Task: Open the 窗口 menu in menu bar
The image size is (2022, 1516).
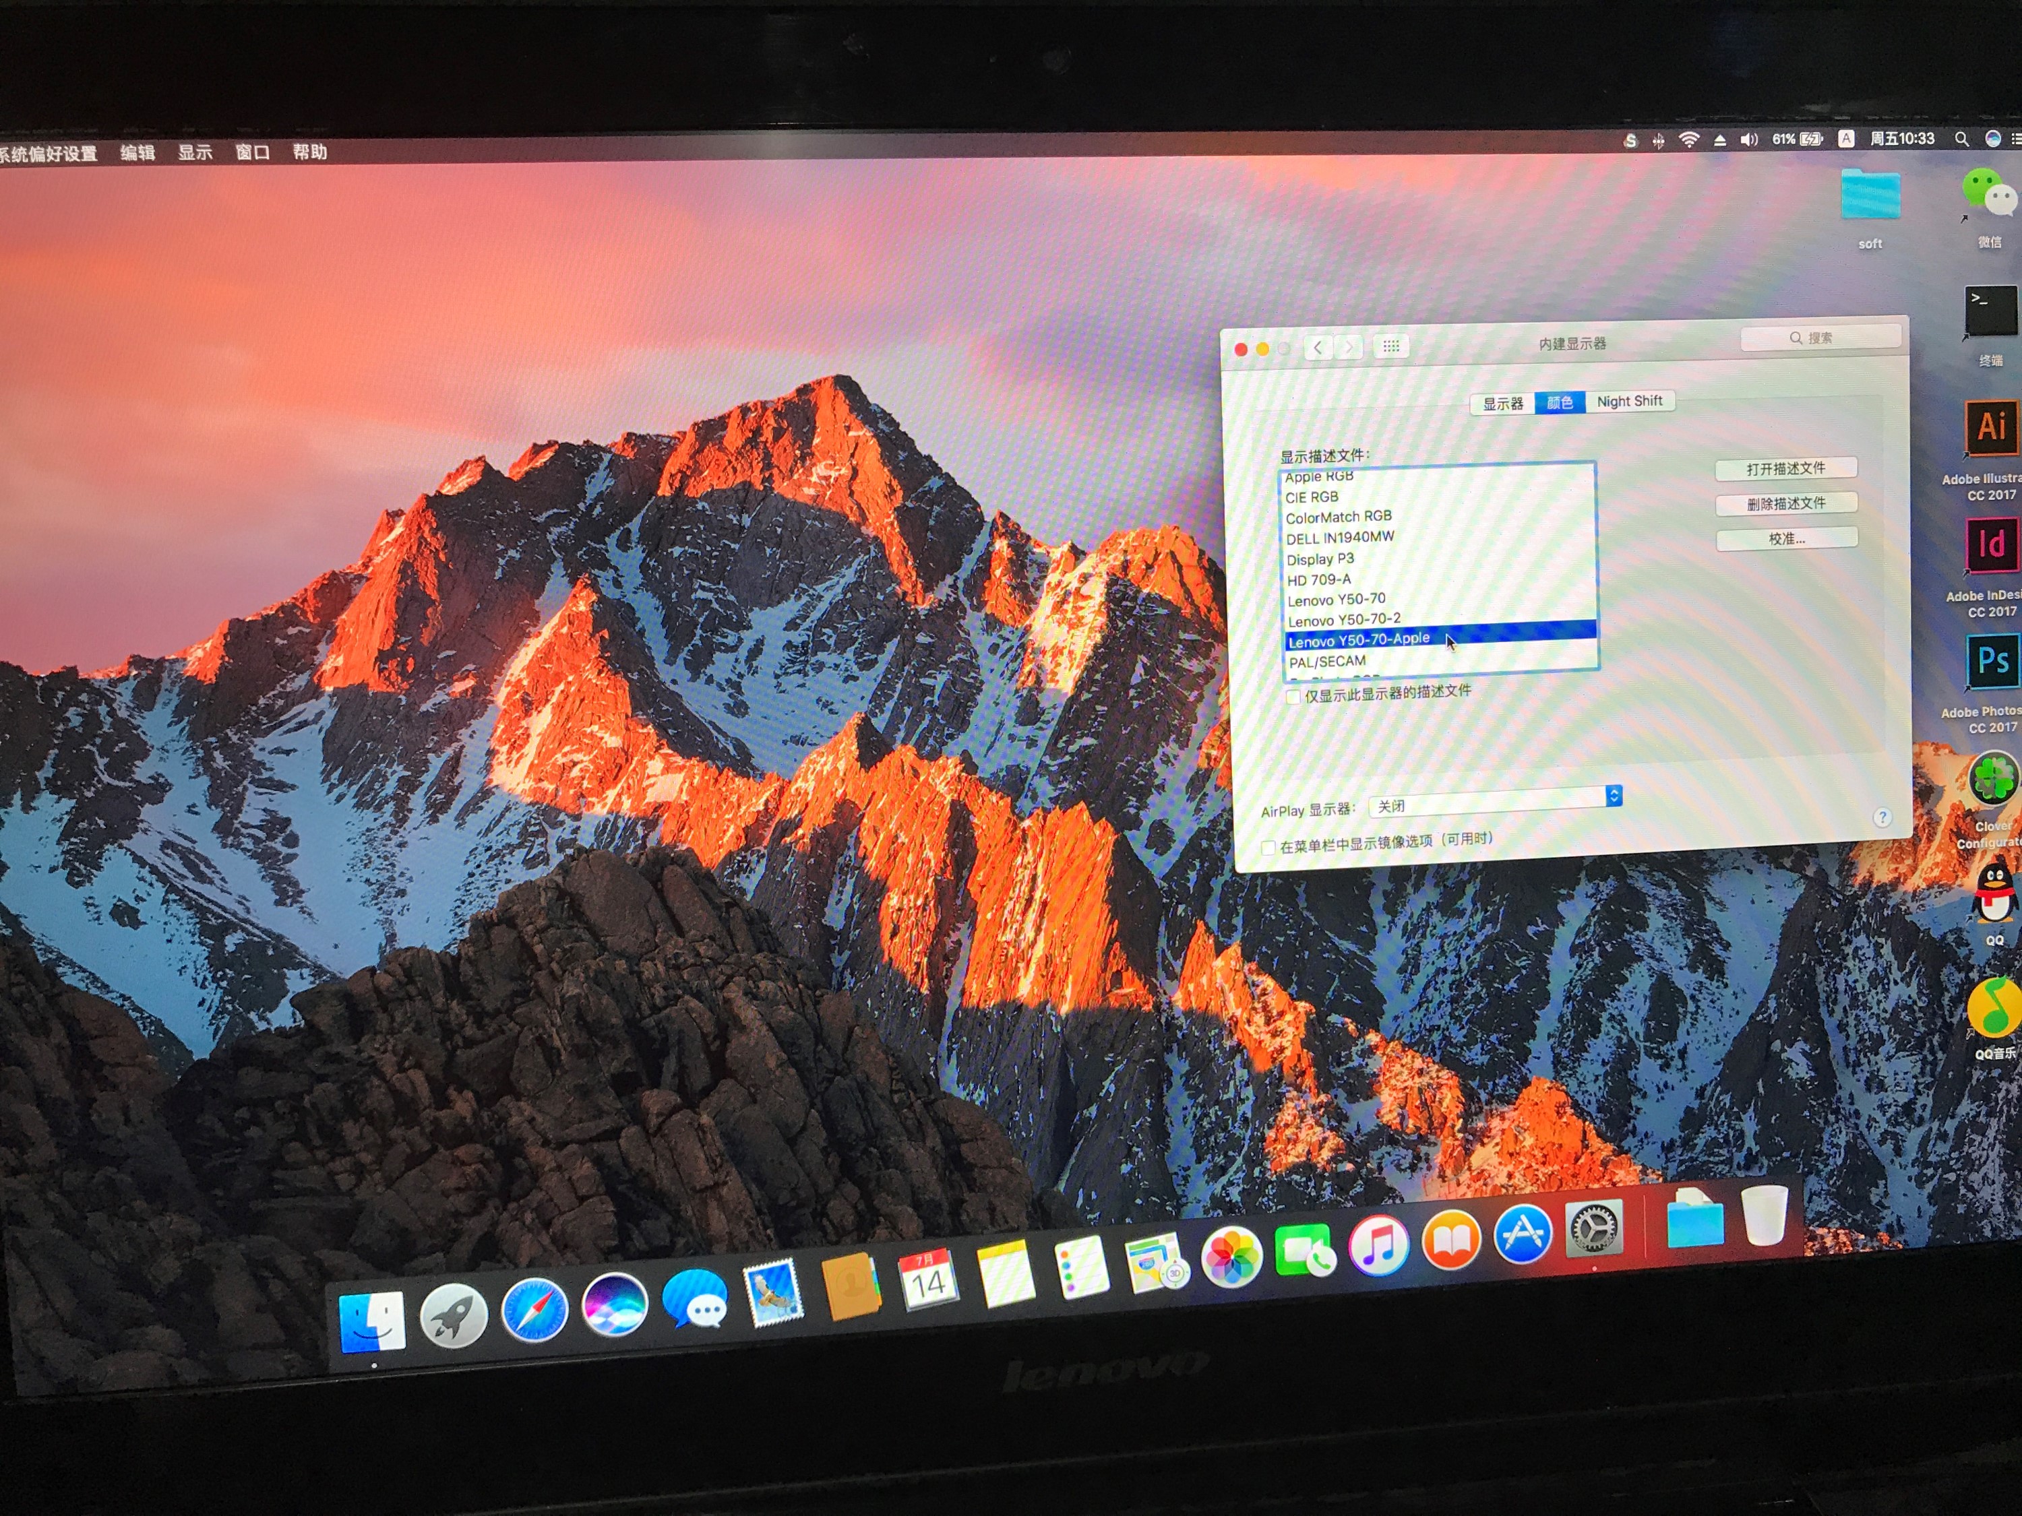Action: (x=252, y=152)
